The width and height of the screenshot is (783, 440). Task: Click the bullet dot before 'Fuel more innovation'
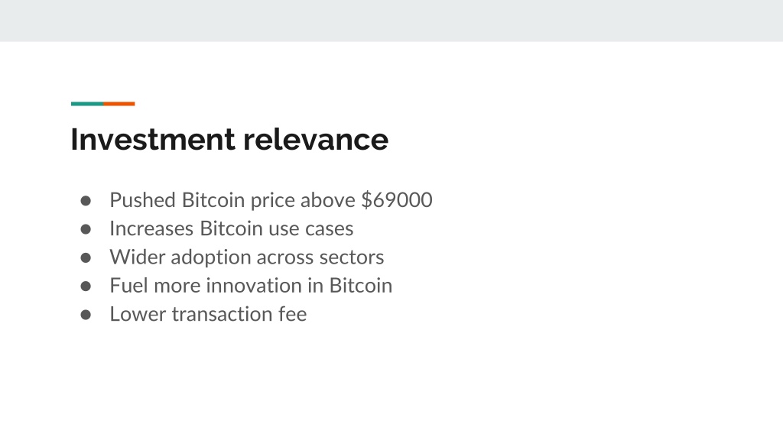pyautogui.click(x=86, y=286)
